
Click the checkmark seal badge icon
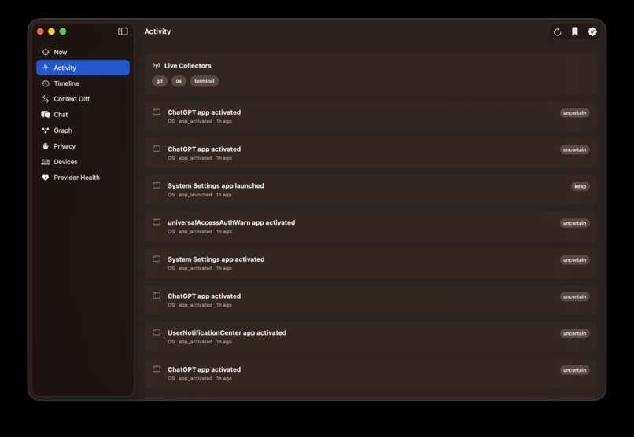click(592, 31)
